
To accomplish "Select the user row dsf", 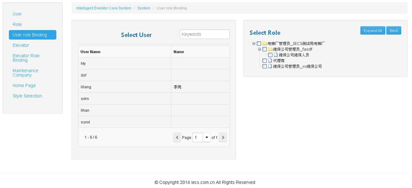I will [x=153, y=75].
